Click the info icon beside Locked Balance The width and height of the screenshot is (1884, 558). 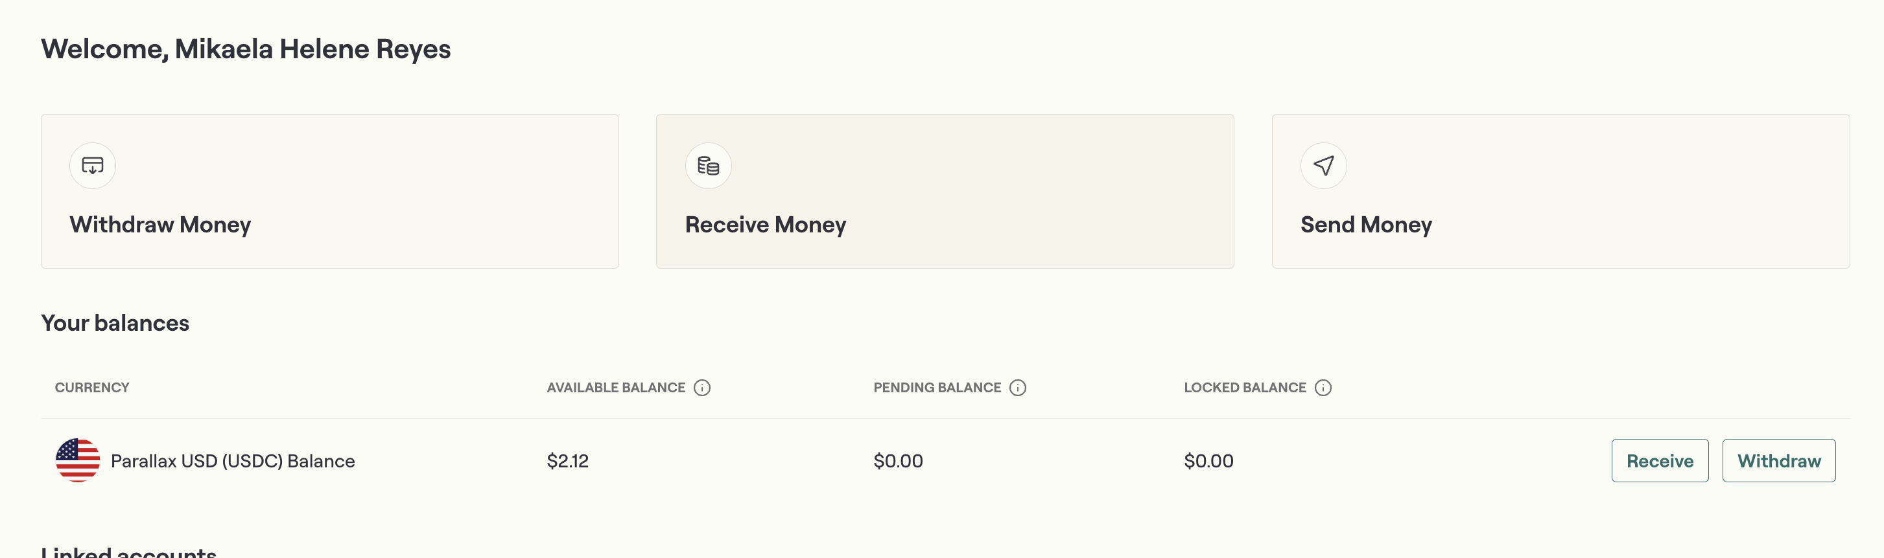1323,388
